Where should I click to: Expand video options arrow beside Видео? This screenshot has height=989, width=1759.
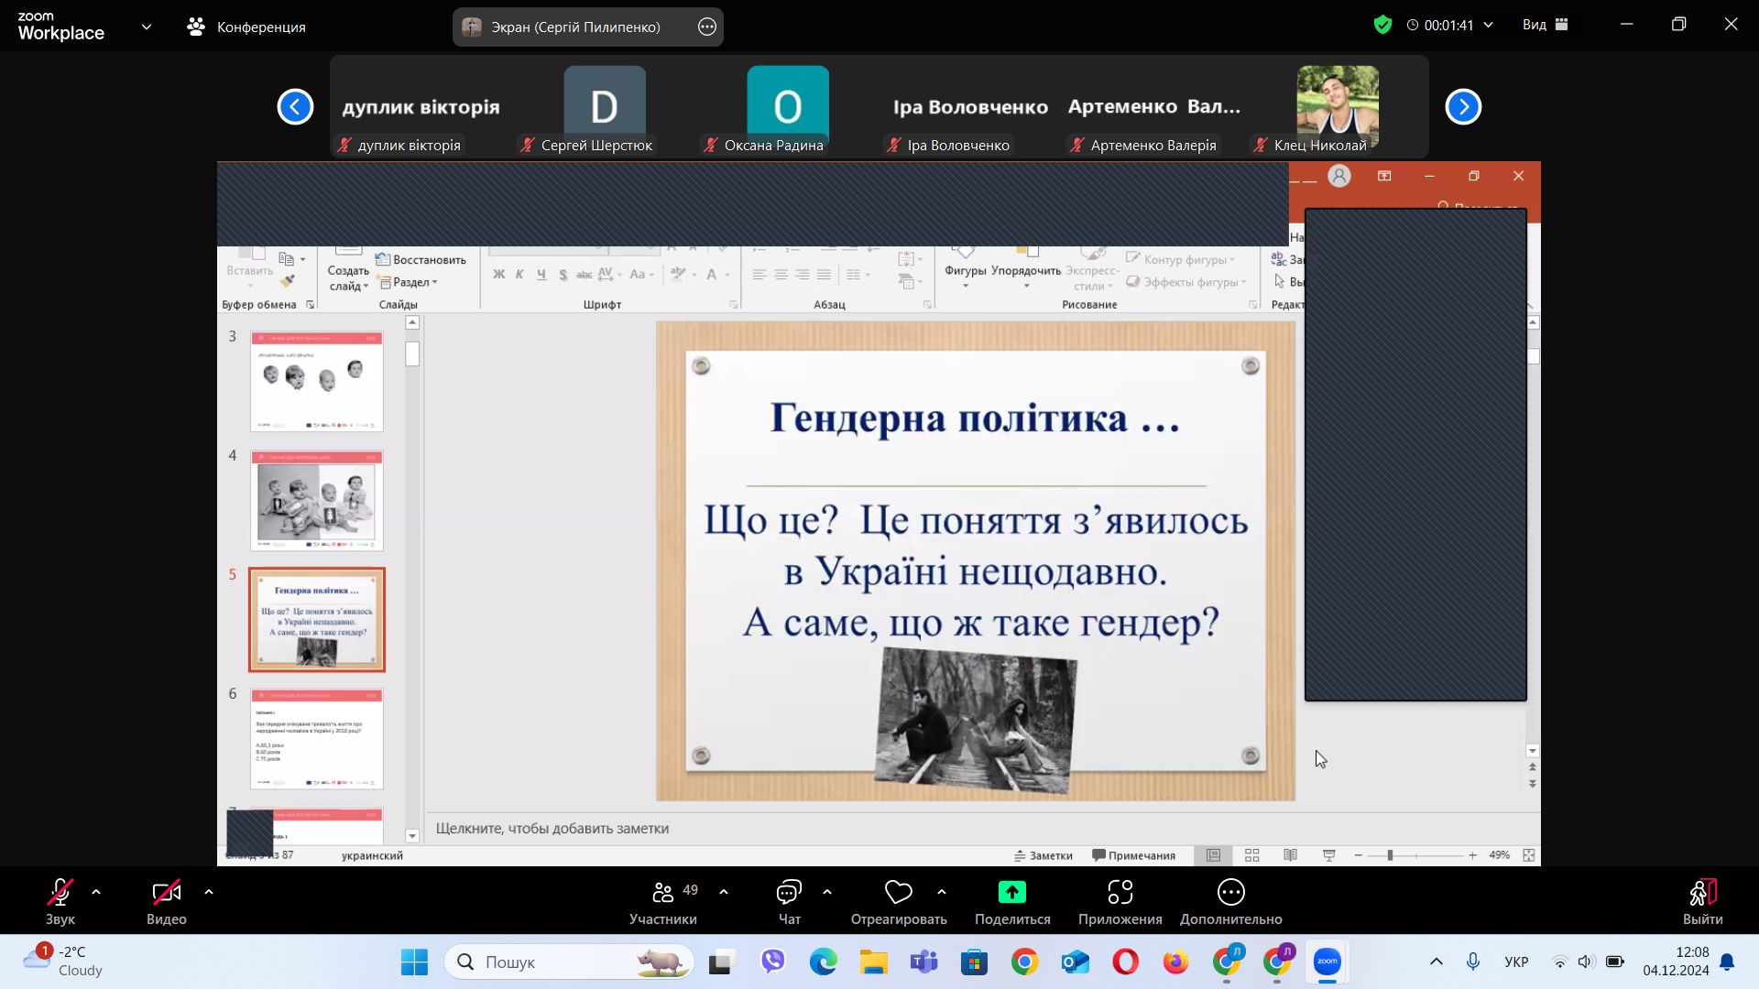[x=209, y=892]
